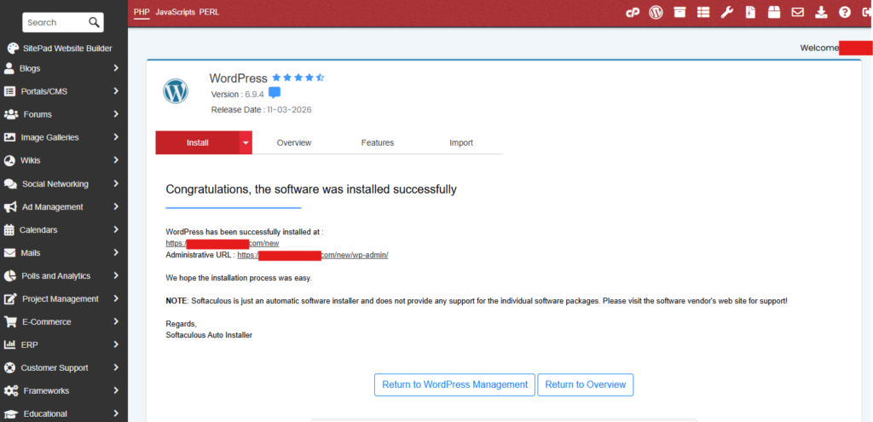
Task: Open the zipped file backups icon
Action: (750, 12)
